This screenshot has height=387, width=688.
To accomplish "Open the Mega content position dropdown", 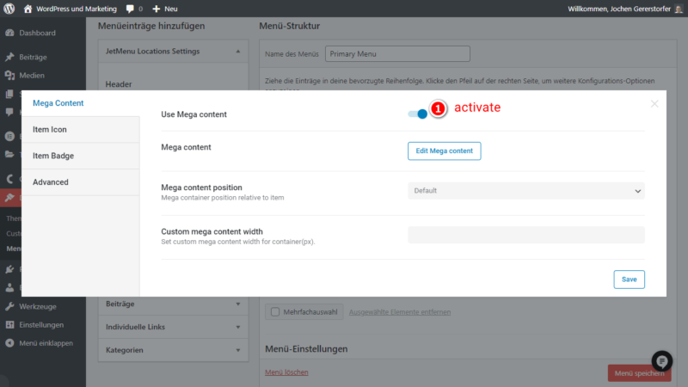I will (x=525, y=190).
